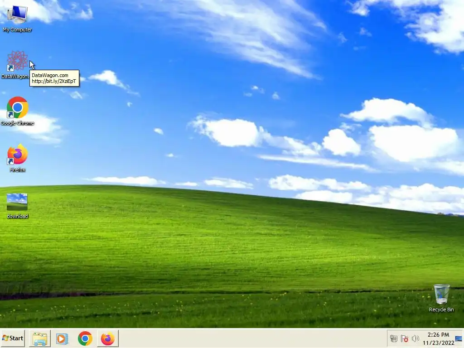Open the clock showing 2:26 PM

coord(438,339)
